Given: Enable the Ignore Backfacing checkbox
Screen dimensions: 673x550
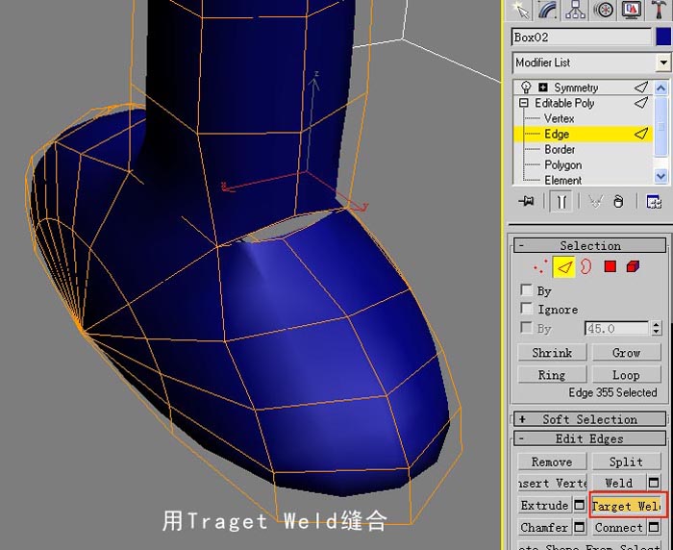Looking at the screenshot, I should click(526, 309).
